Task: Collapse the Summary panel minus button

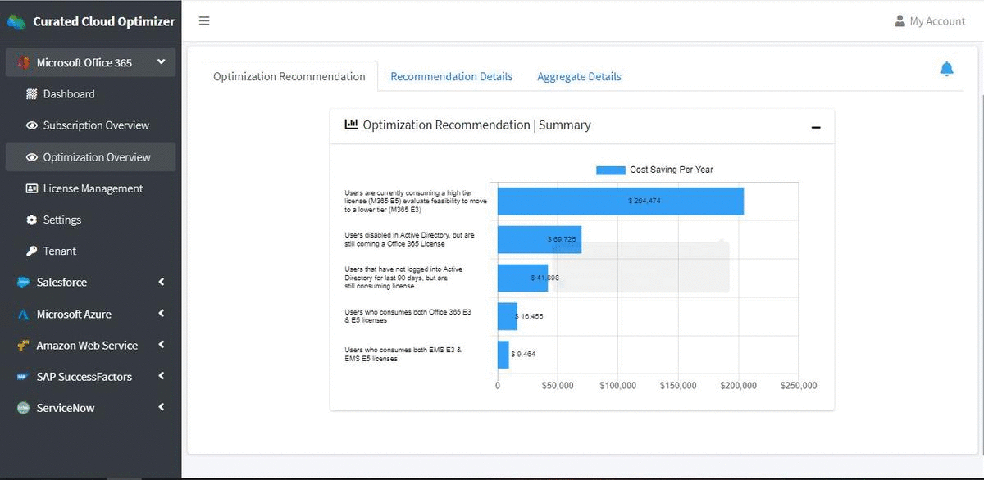Action: [816, 127]
